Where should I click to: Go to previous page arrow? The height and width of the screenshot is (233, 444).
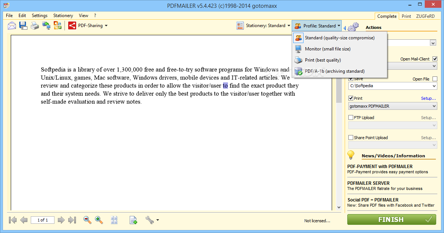click(24, 220)
